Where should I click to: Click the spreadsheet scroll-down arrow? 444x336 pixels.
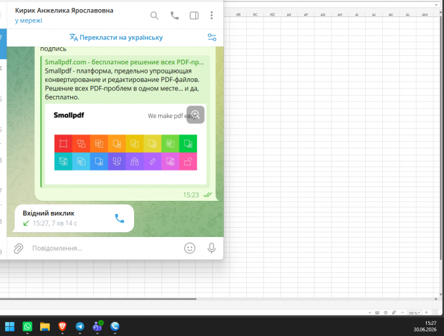441,295
